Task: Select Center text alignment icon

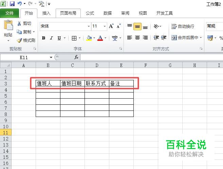Action: [x=137, y=38]
